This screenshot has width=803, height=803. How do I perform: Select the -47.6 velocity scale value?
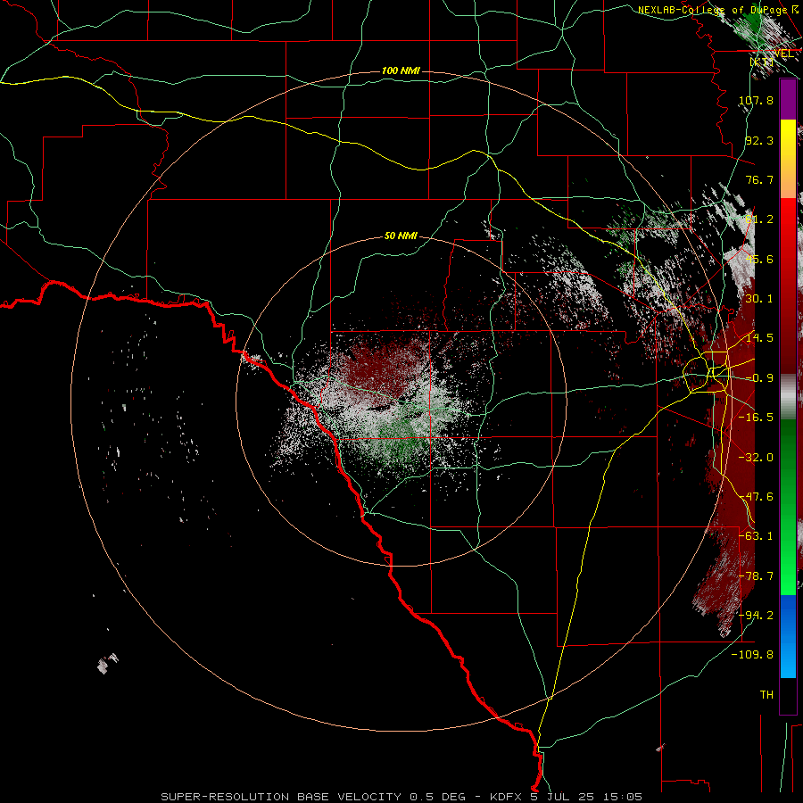click(x=756, y=497)
